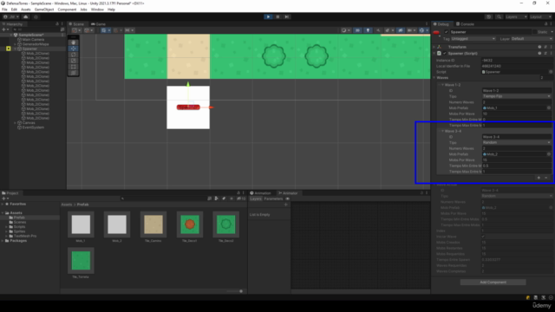The height and width of the screenshot is (312, 555).
Task: Select the Move tool in scene toolbar
Action: [x=73, y=49]
